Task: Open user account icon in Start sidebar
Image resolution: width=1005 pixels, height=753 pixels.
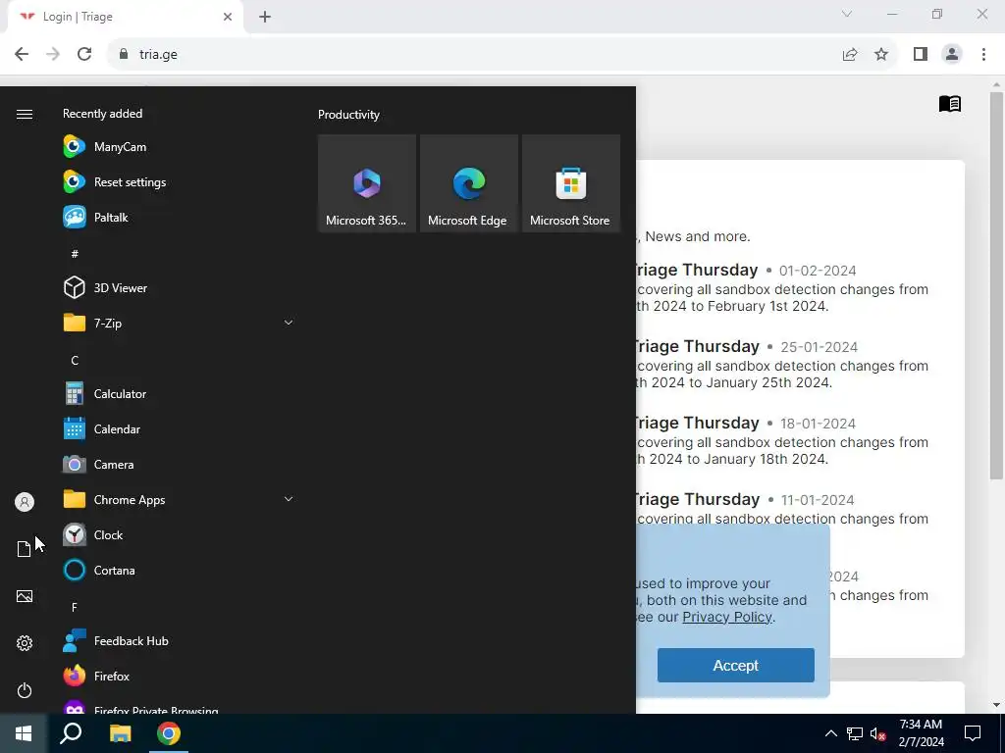Action: 25,502
